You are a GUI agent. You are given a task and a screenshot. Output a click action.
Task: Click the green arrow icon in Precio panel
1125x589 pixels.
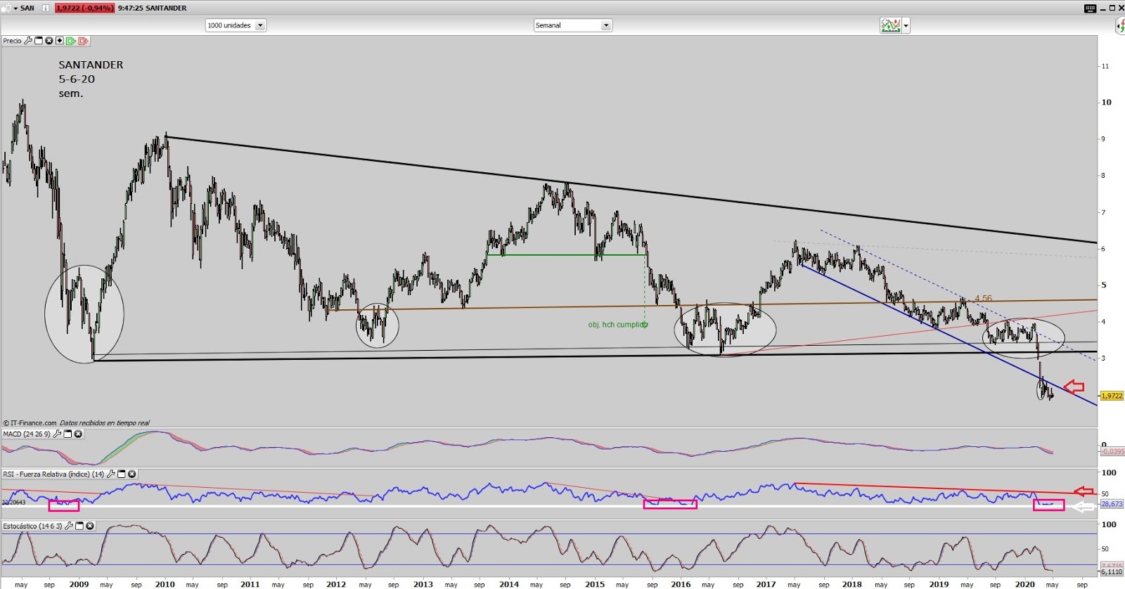(x=71, y=41)
